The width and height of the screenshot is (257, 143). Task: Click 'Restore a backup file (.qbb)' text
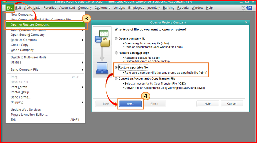click(142, 58)
